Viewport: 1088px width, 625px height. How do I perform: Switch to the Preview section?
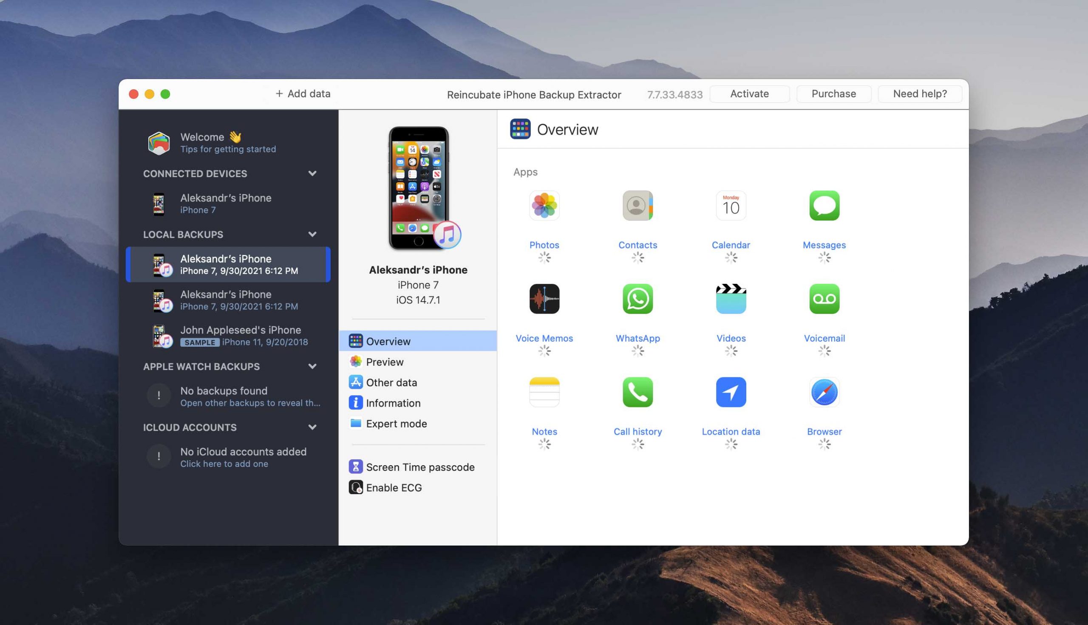click(418, 362)
